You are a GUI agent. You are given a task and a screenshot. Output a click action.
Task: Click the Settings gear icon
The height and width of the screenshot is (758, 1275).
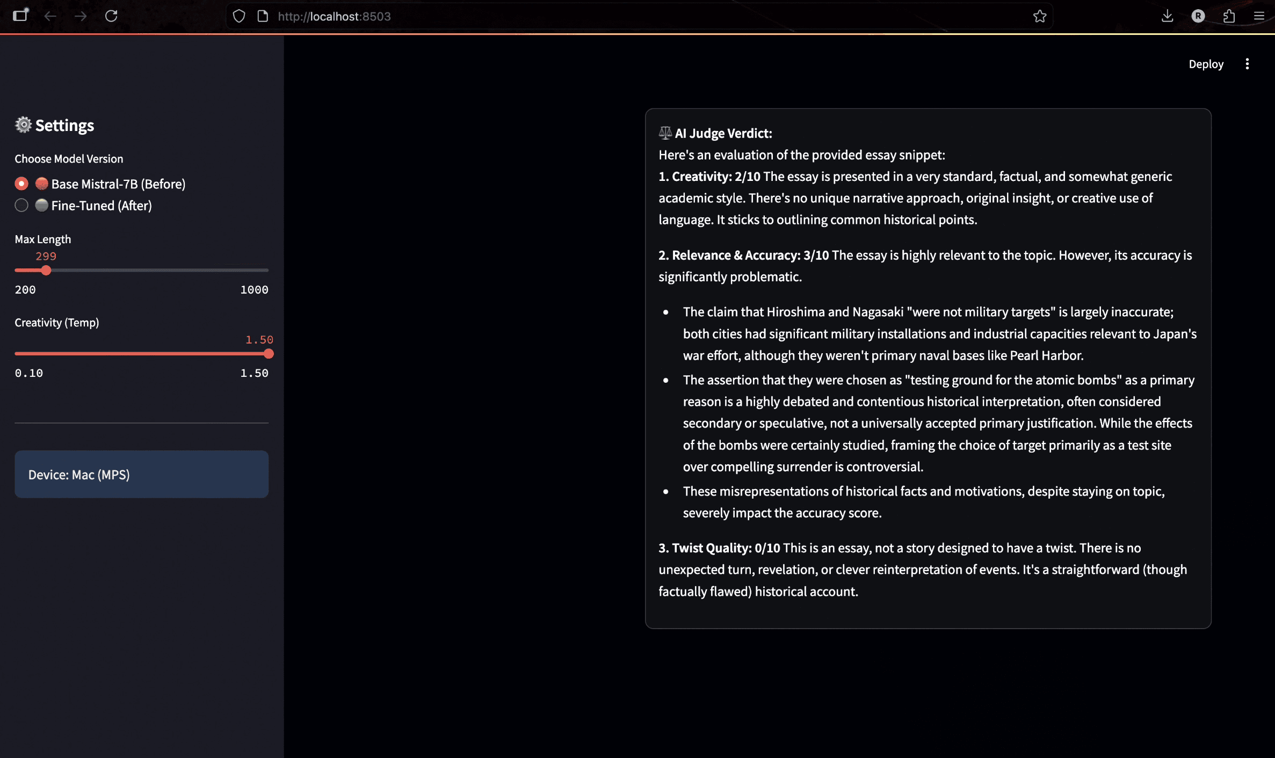coord(23,125)
